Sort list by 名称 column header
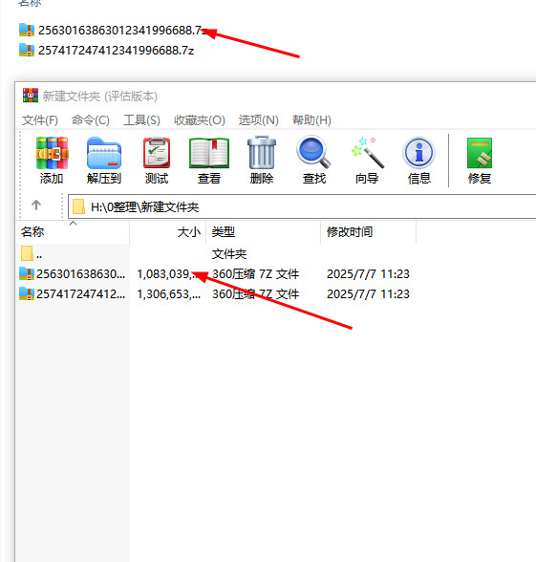 [73, 232]
